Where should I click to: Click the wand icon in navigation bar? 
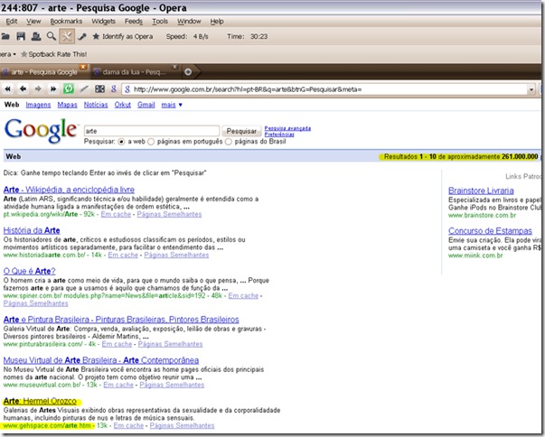point(84,89)
